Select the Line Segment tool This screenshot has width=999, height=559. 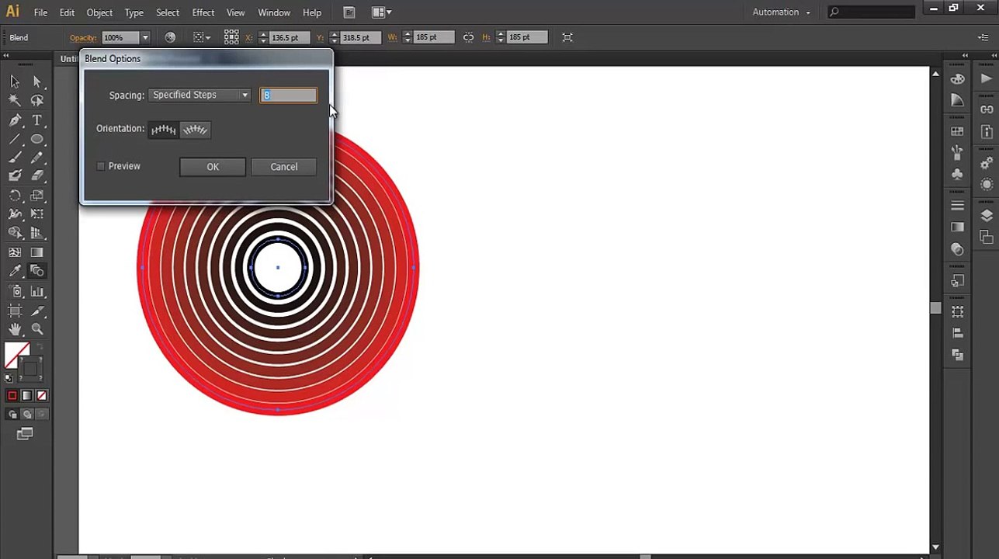click(15, 140)
